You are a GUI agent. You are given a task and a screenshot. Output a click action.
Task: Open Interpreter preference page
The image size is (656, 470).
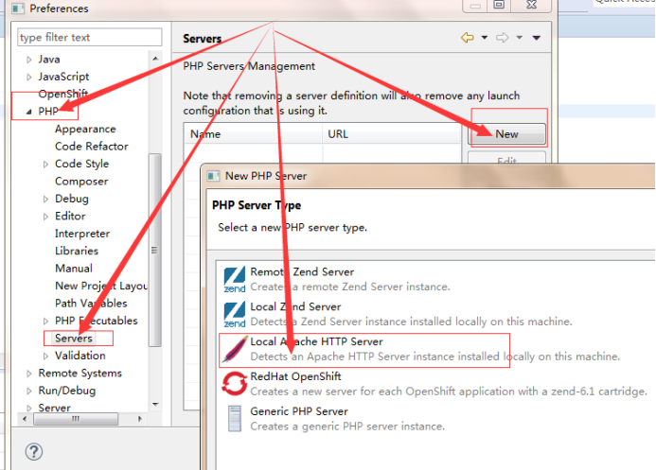click(x=82, y=234)
